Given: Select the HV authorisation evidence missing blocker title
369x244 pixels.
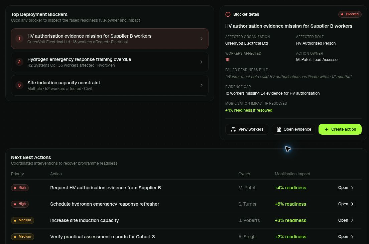Looking at the screenshot, I should click(90, 36).
